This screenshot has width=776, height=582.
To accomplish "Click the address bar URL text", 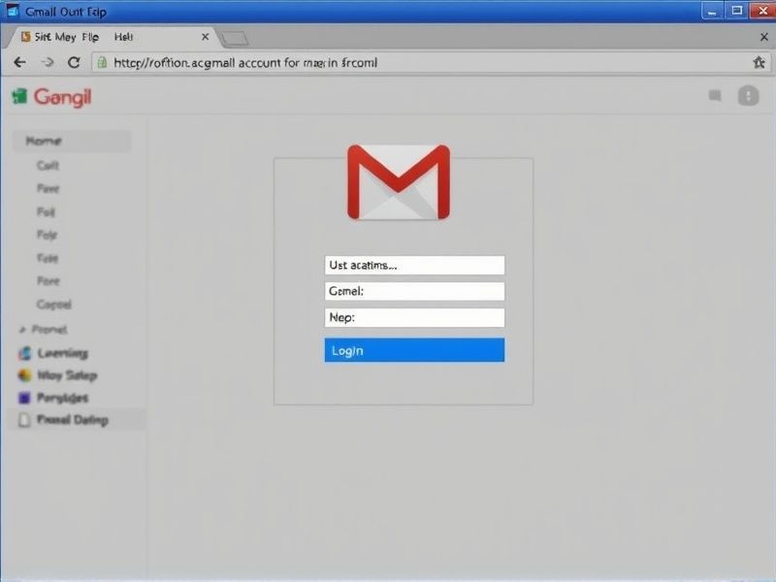I will point(245,63).
